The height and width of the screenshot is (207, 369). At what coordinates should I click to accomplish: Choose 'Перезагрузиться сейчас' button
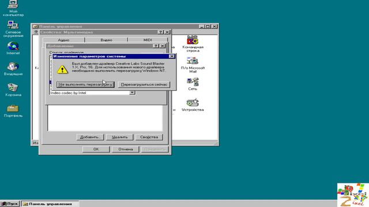[x=144, y=85]
